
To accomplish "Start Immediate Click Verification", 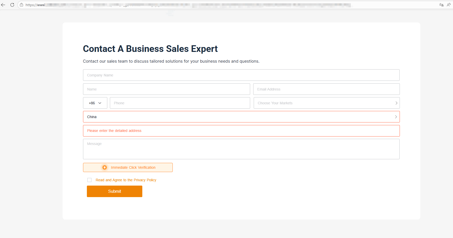I will click(x=128, y=167).
